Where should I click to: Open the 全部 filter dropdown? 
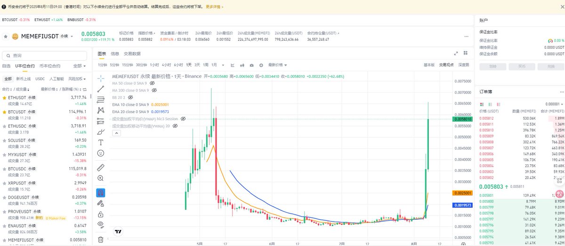(80, 66)
